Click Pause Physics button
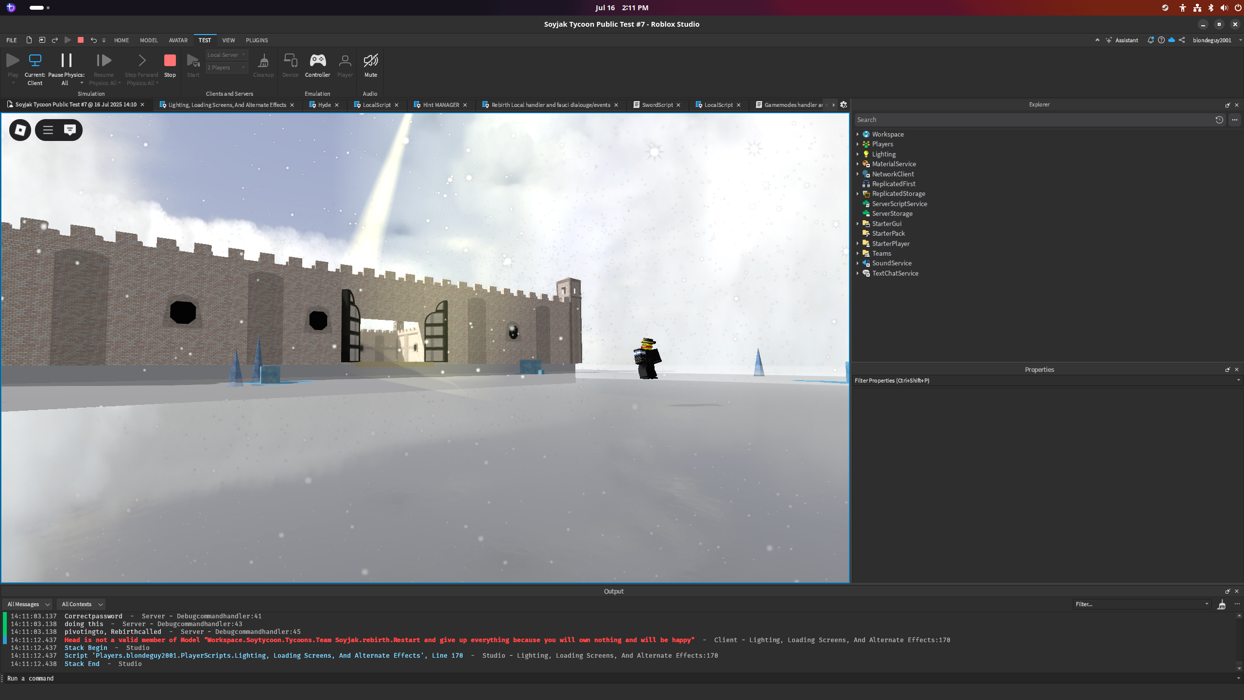This screenshot has width=1244, height=700. (x=67, y=65)
